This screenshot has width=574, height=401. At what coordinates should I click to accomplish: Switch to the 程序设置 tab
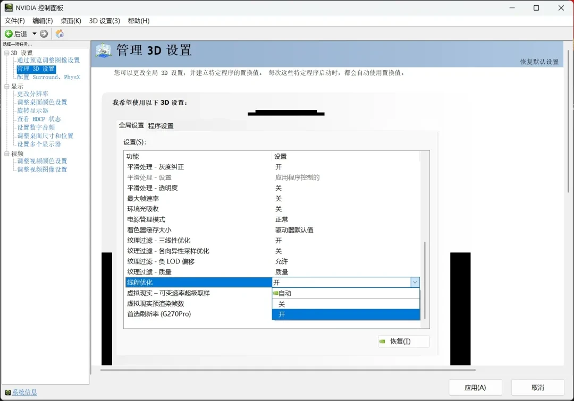click(x=161, y=126)
